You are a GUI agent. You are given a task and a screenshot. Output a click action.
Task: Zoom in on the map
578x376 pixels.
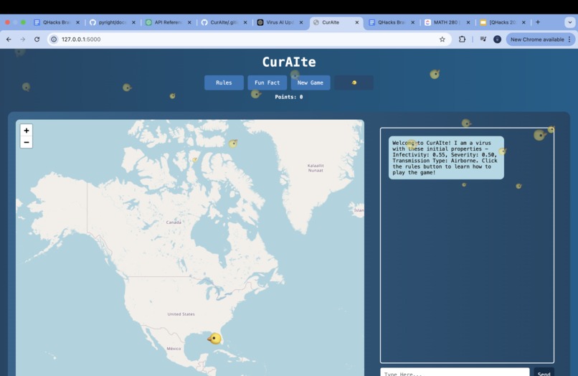click(x=26, y=131)
